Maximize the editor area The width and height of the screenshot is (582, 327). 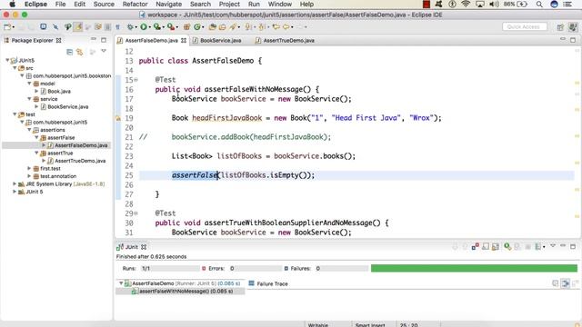pyautogui.click(x=573, y=40)
